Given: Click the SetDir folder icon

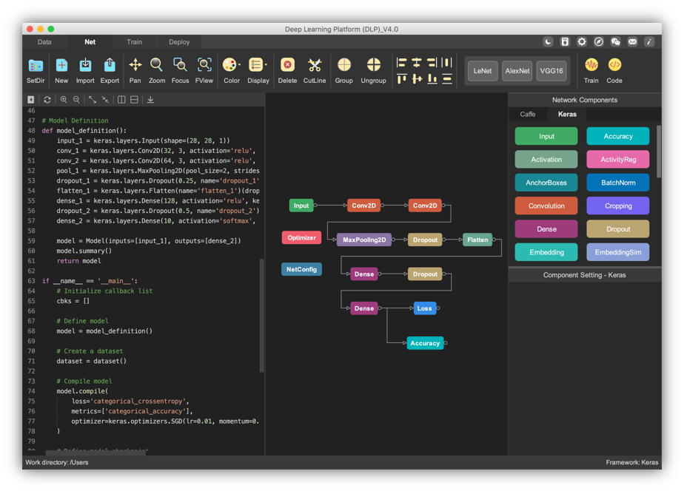Looking at the screenshot, I should (35, 66).
